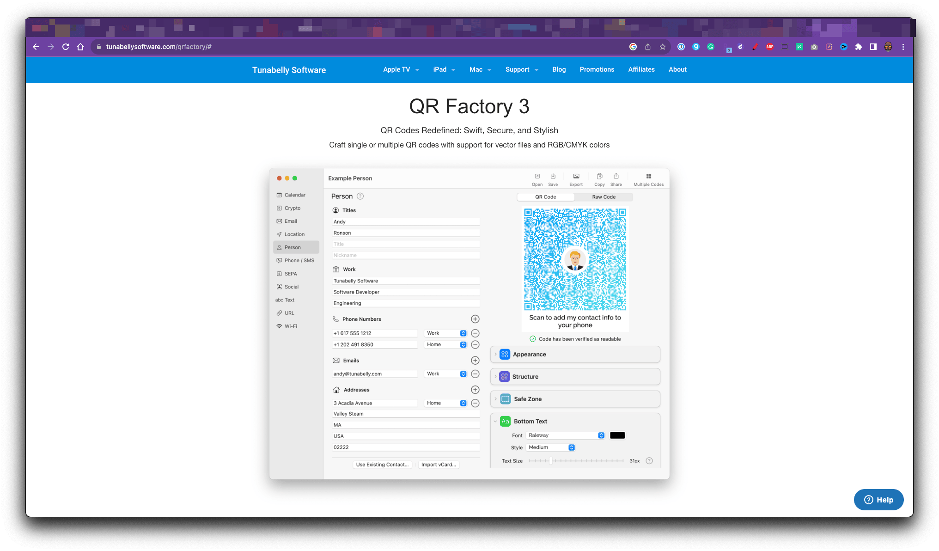
Task: Select URL code type
Action: click(296, 313)
